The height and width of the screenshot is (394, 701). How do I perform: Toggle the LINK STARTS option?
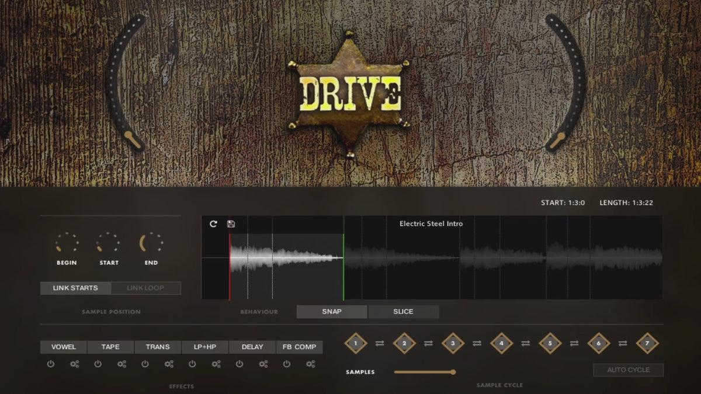75,288
